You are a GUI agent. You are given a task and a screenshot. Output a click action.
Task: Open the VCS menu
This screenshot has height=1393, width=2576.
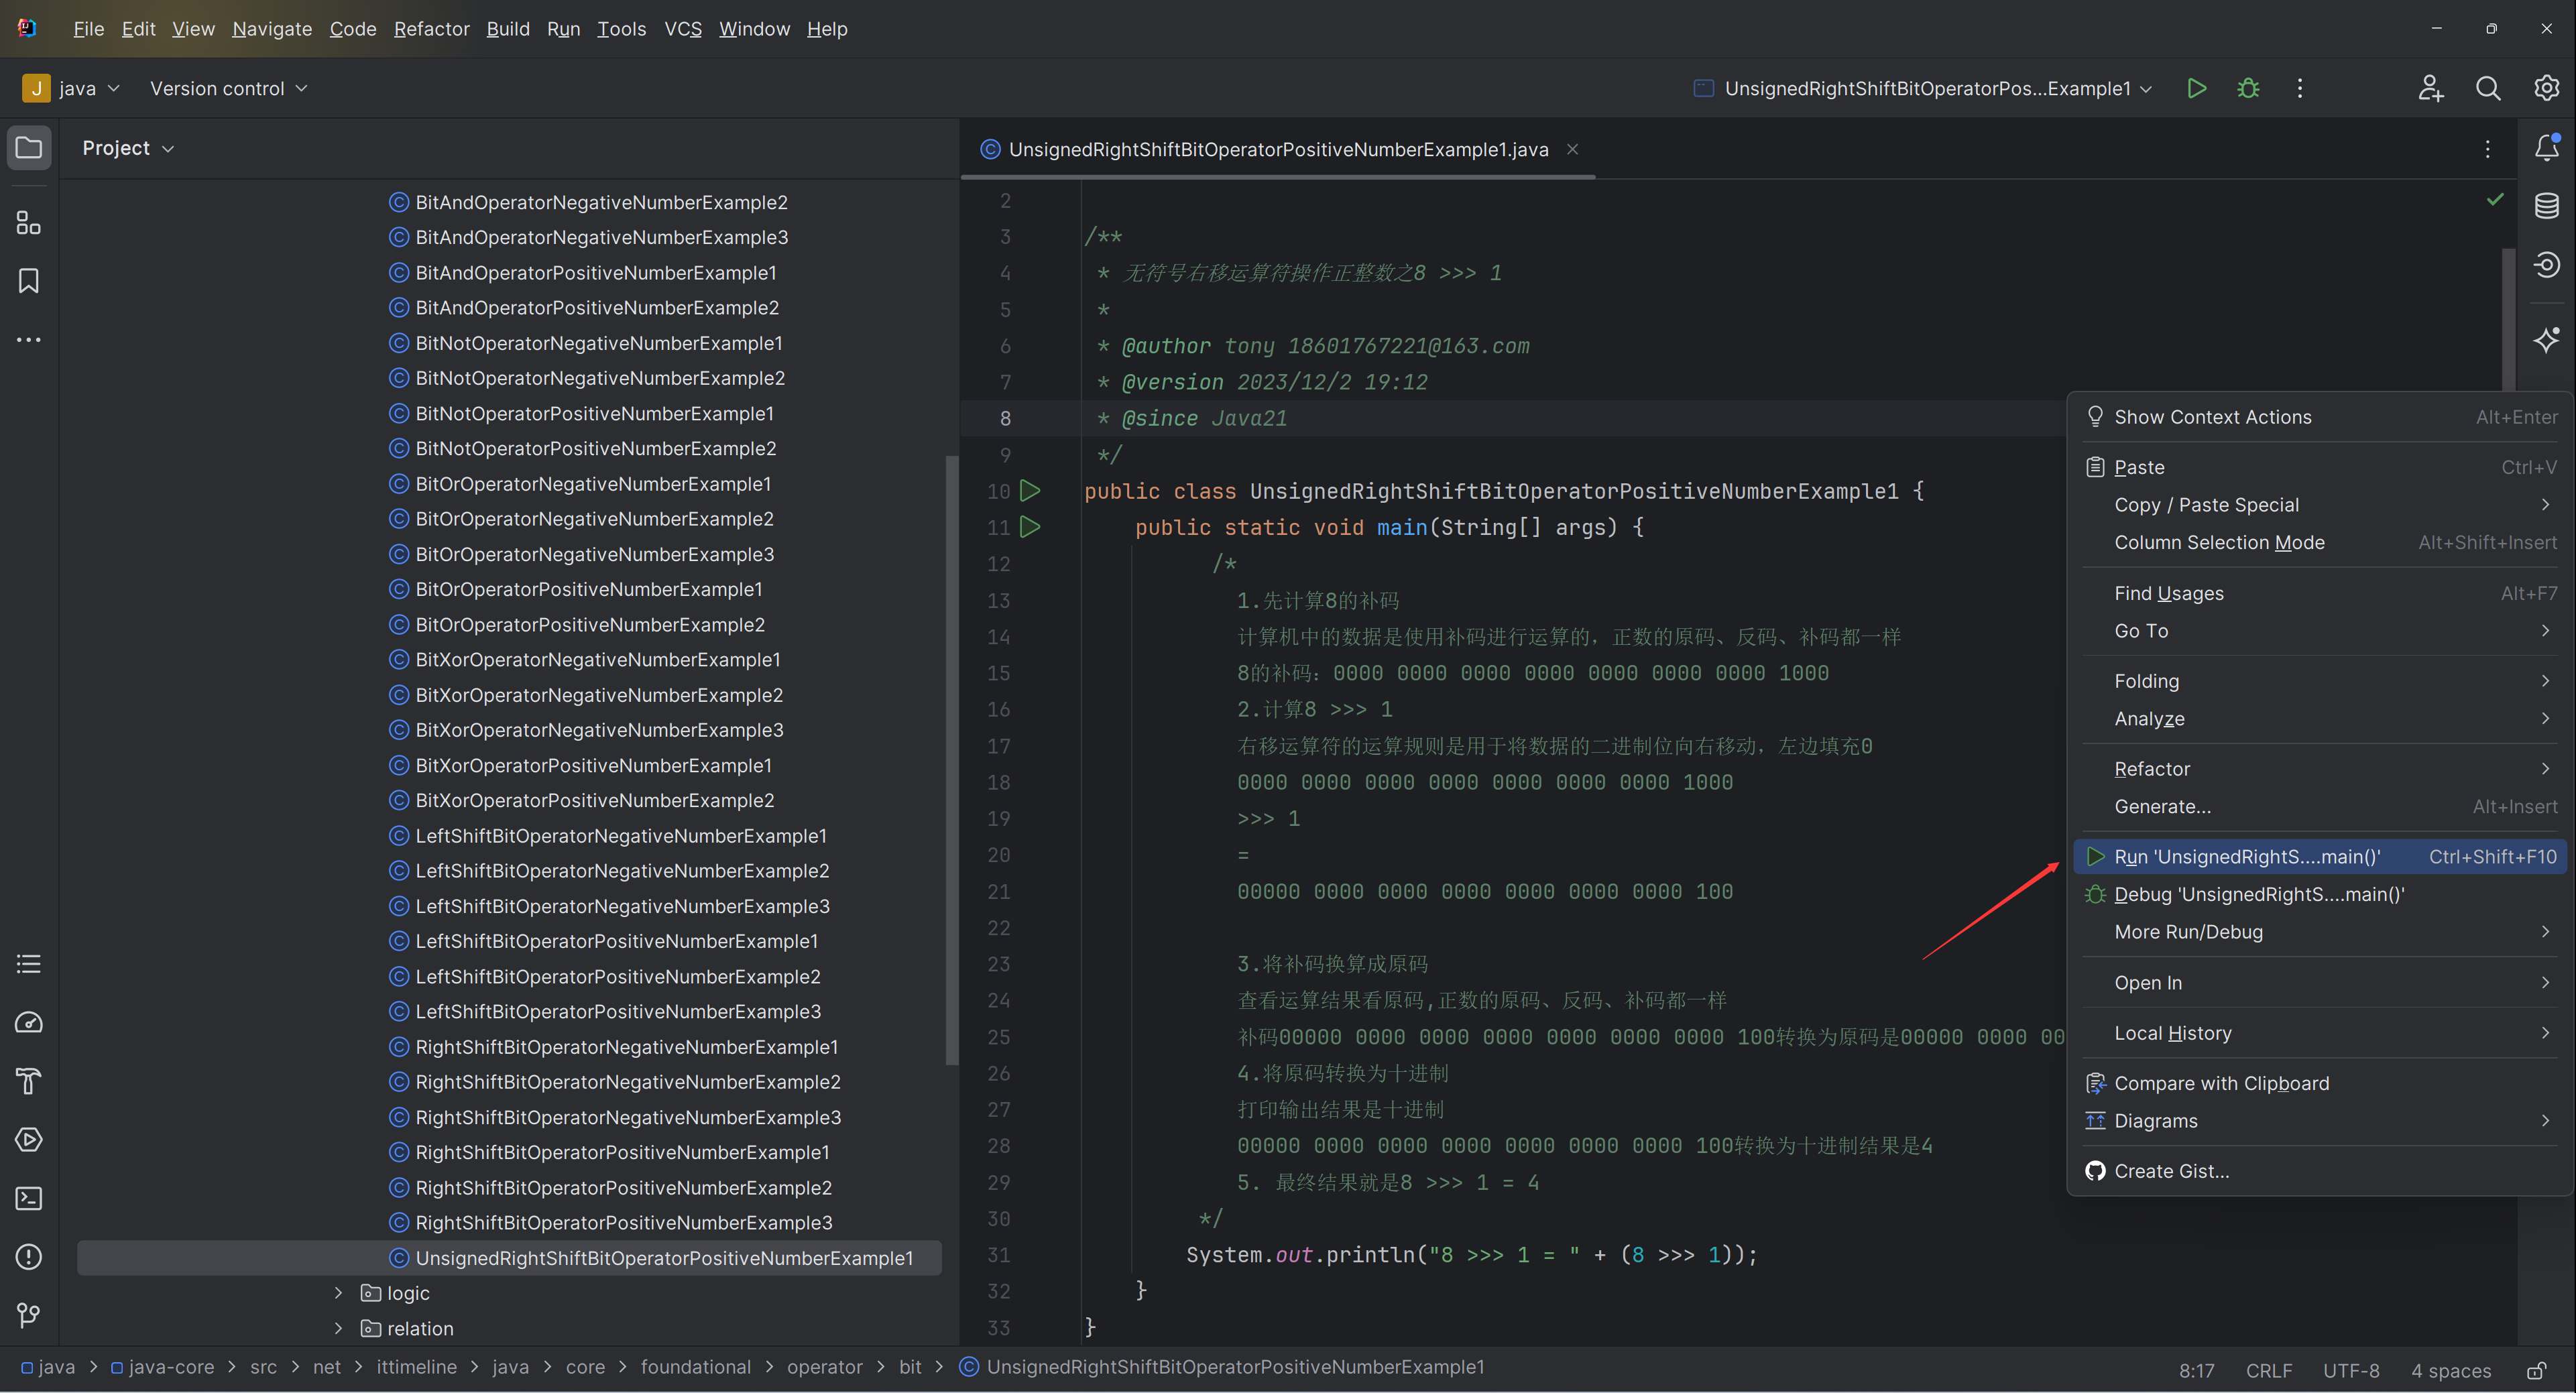point(683,29)
